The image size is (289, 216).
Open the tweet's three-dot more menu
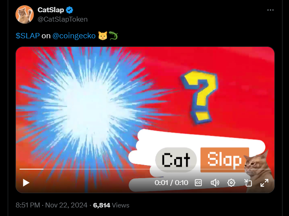(x=270, y=10)
